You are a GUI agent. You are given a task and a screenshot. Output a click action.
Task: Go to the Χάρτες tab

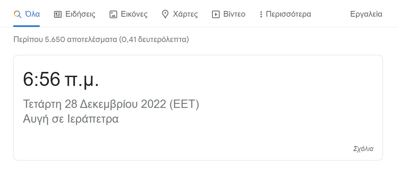[185, 14]
